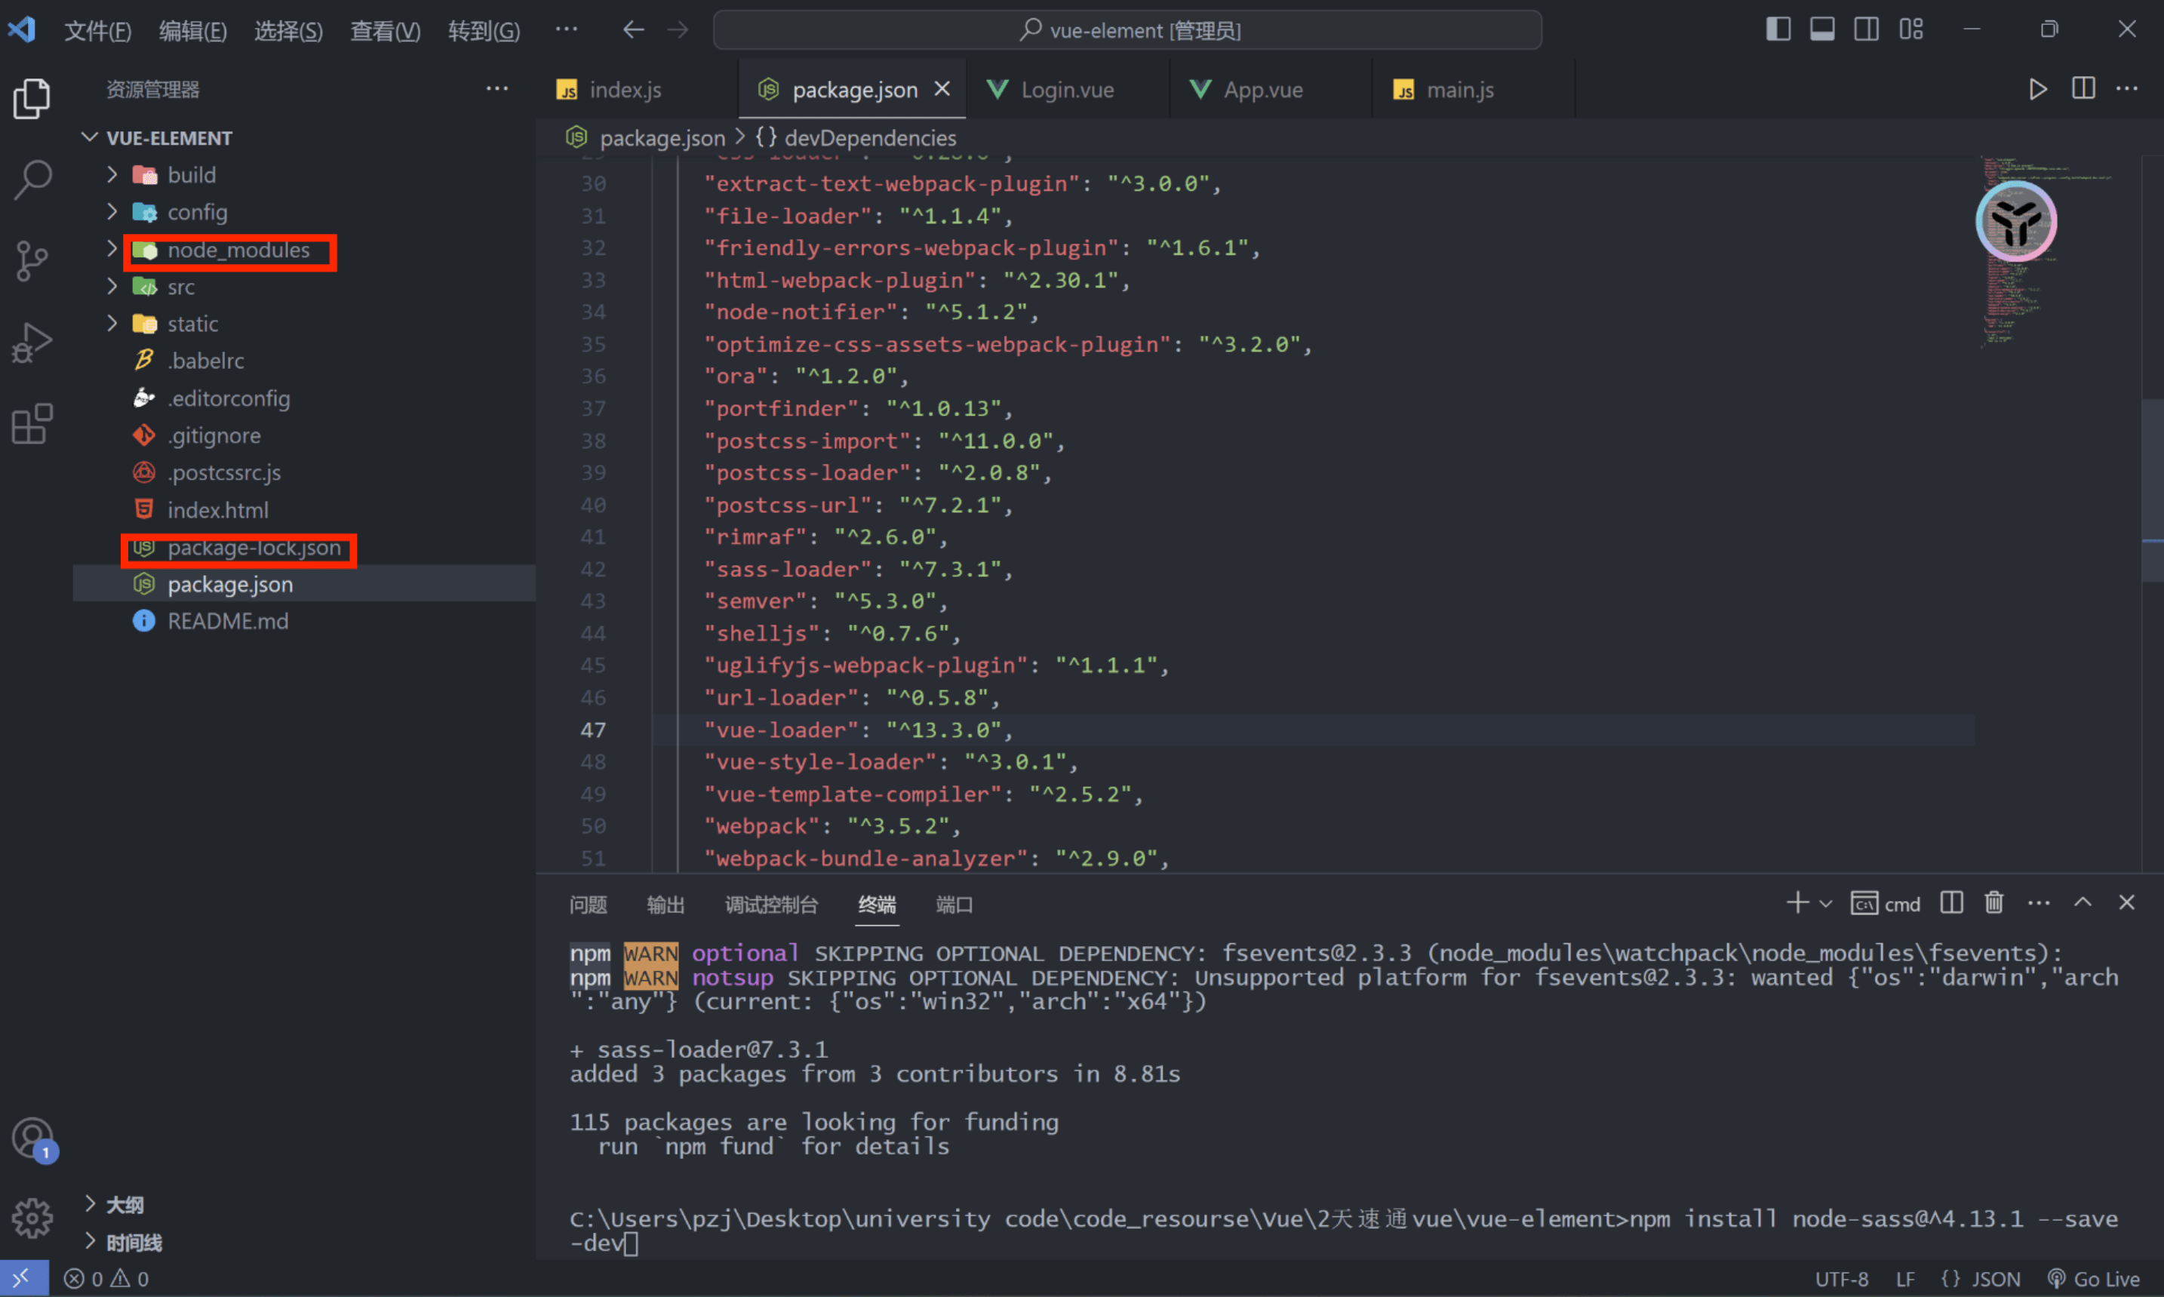Split the editor to the right
2164x1297 pixels.
pos(2083,88)
